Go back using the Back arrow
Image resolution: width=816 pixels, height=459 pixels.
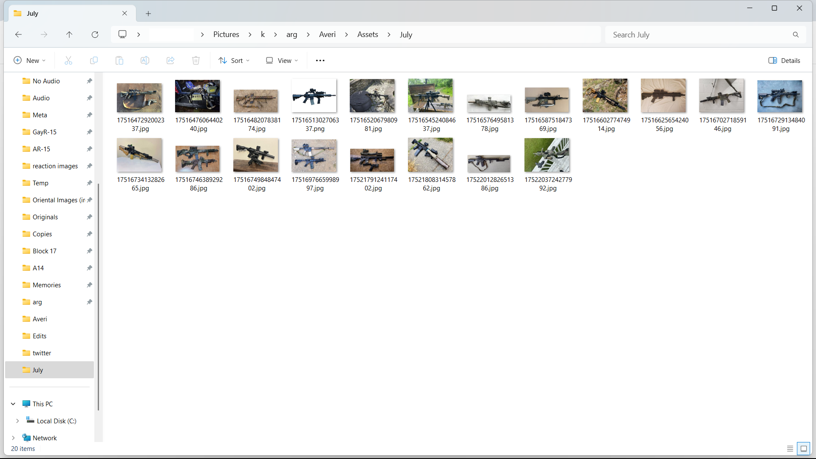[18, 34]
